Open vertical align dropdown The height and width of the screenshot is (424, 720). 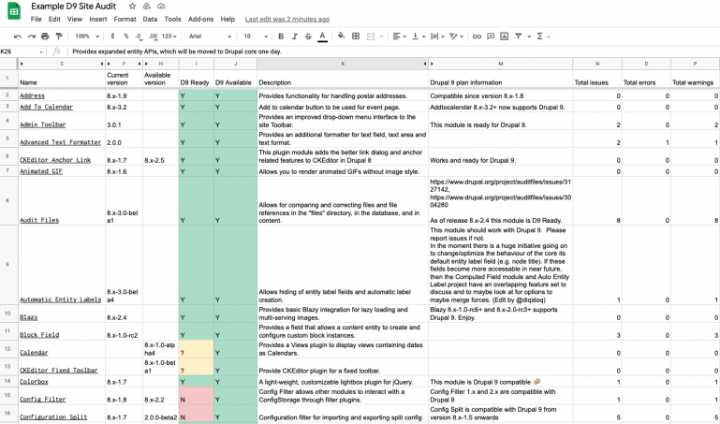(x=419, y=37)
